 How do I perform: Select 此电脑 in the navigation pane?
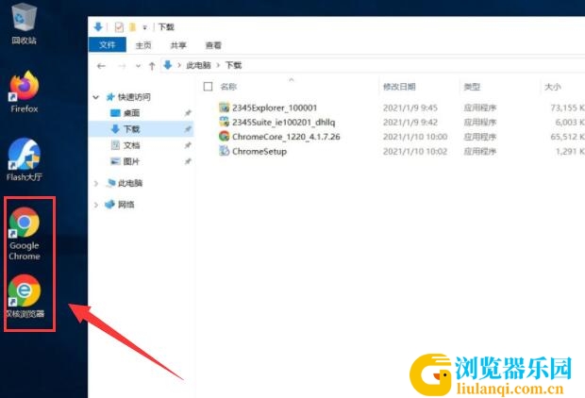pyautogui.click(x=130, y=183)
